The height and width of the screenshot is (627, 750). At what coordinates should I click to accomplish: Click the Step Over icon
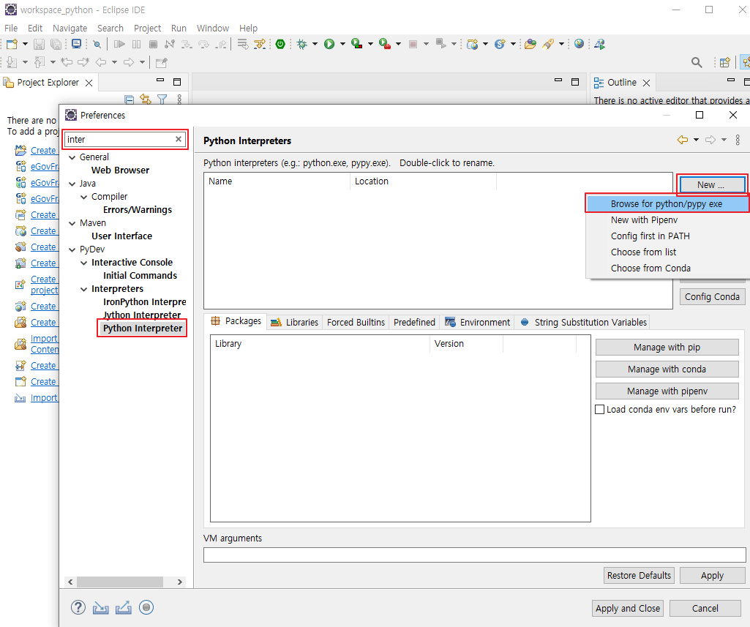tap(203, 44)
